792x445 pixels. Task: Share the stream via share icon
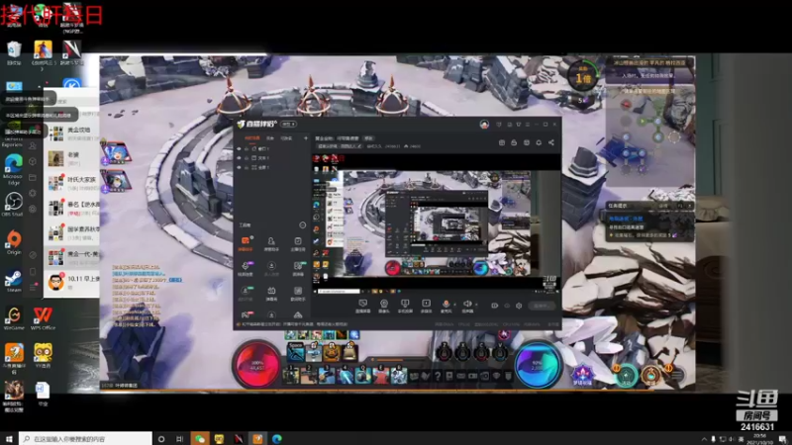click(x=551, y=142)
